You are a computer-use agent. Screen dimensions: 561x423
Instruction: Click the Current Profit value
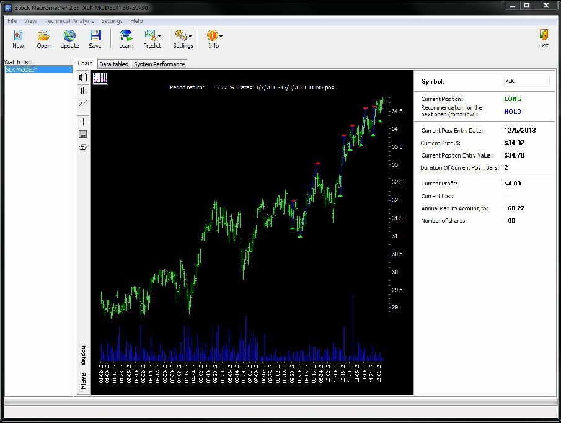tap(513, 183)
